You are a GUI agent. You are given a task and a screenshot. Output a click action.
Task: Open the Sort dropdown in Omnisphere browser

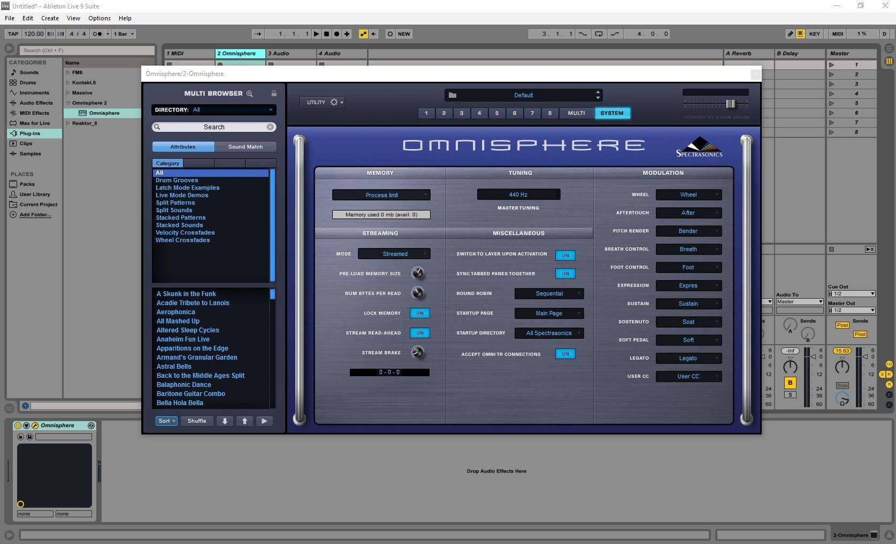(x=166, y=421)
